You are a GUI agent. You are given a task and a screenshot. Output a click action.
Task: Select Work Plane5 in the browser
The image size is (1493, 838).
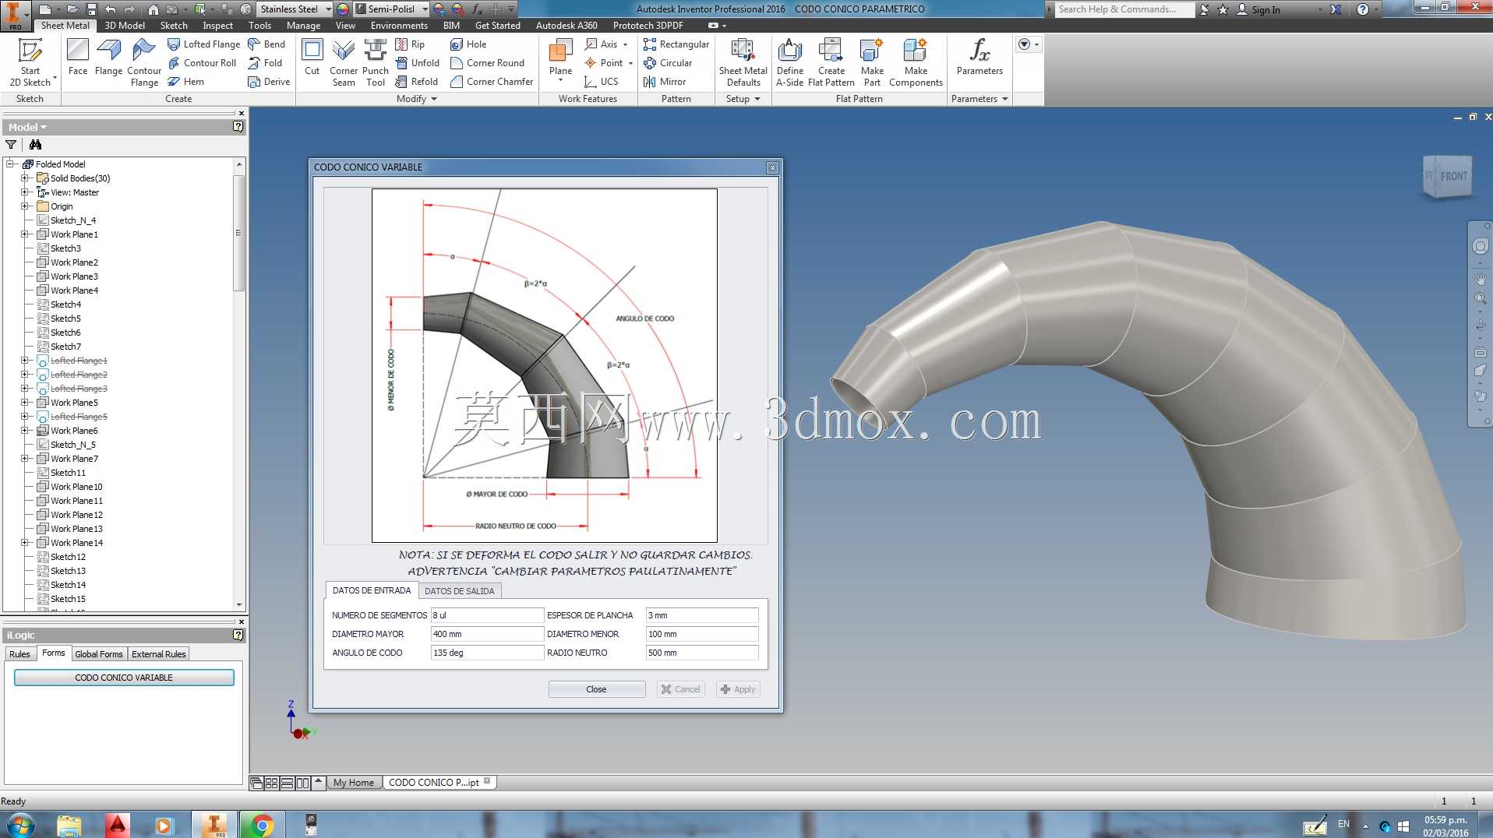point(74,403)
